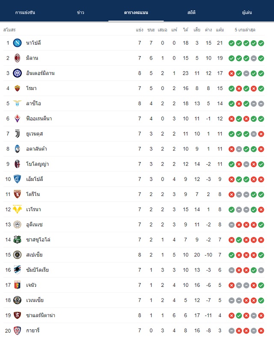Click the ตารางคะแนน tab
Image resolution: width=274 pixels, height=340 pixels.
(x=136, y=12)
